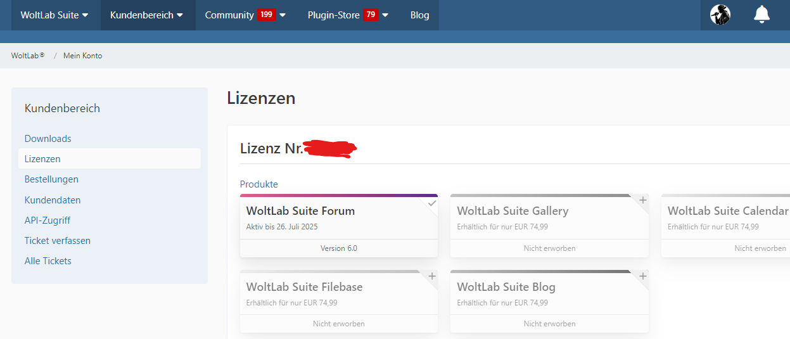The height and width of the screenshot is (339, 790).
Task: Click Ticket verfassen link
Action: [x=57, y=240]
